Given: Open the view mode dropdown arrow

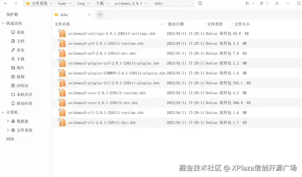Looking at the screenshot, I should coord(253,3).
